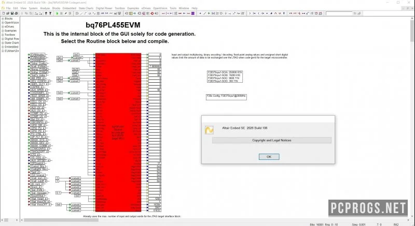The height and width of the screenshot is (226, 415).
Task: Click the Altair Embed logo in the About dialog
Action: [x=209, y=130]
